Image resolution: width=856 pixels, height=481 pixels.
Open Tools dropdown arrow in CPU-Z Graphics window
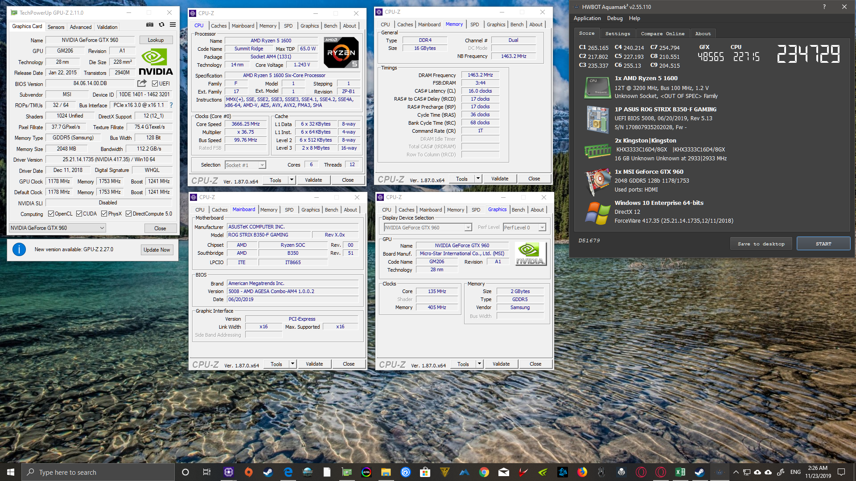480,364
